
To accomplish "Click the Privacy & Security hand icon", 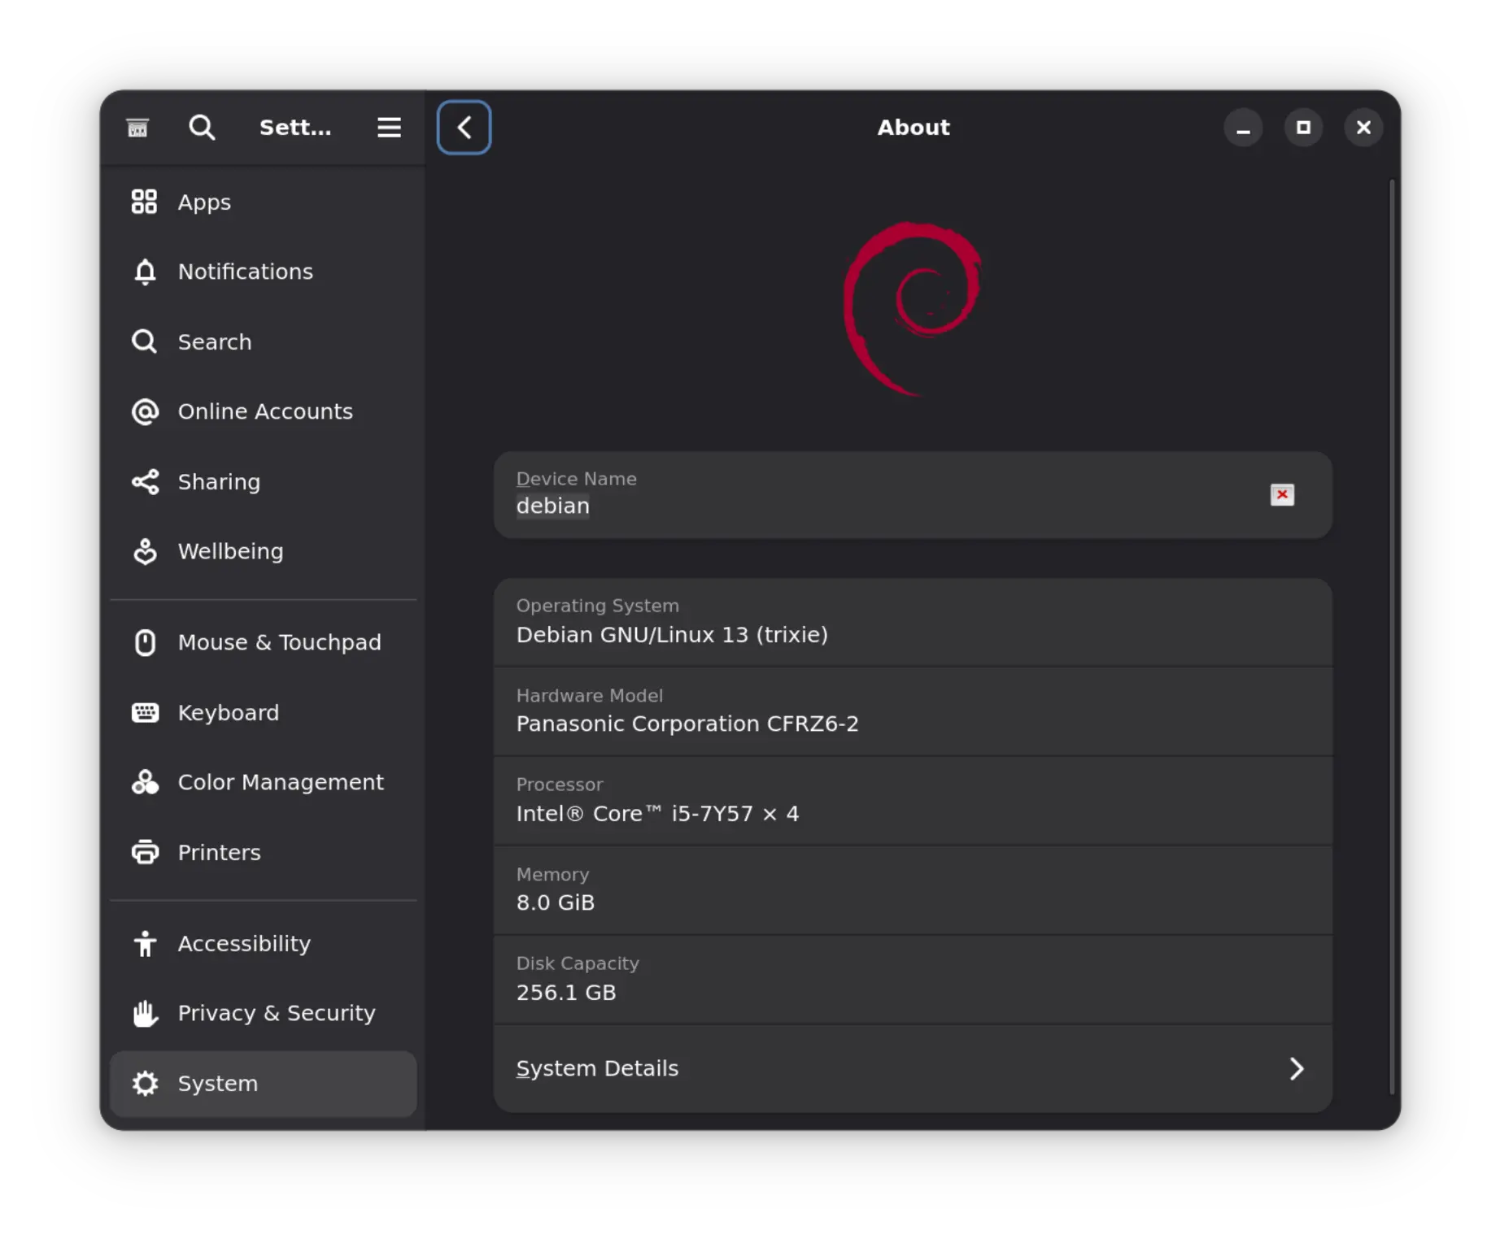I will 145,1013.
